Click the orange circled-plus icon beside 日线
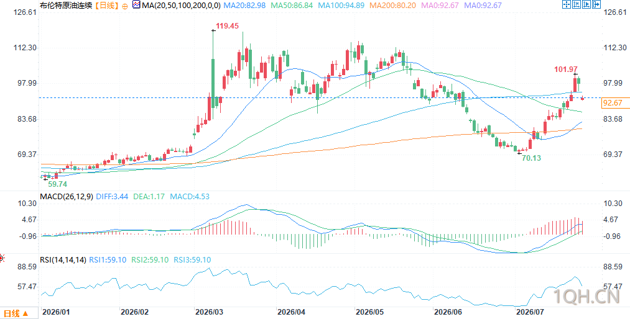The height and width of the screenshot is (319, 630). click(x=124, y=6)
